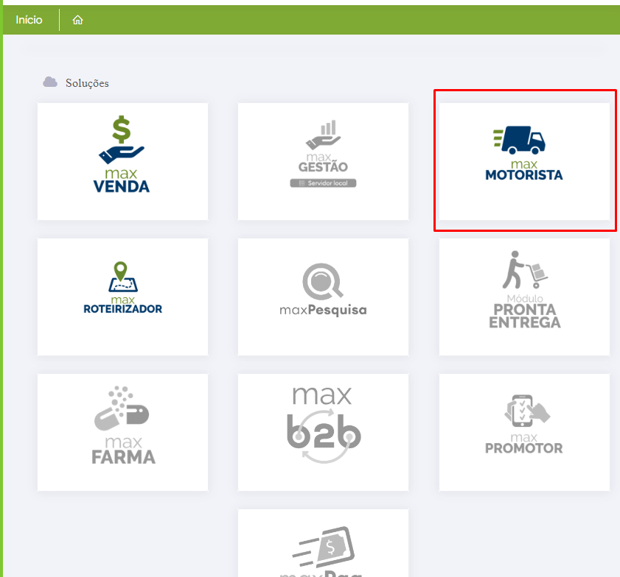
Task: Open the max b2b card
Action: [323, 432]
